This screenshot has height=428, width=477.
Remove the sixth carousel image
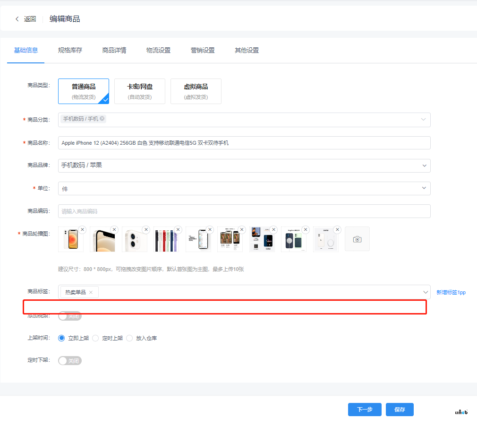(x=242, y=229)
